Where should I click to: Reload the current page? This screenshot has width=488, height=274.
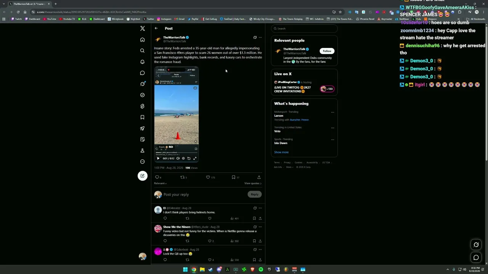point(18,12)
